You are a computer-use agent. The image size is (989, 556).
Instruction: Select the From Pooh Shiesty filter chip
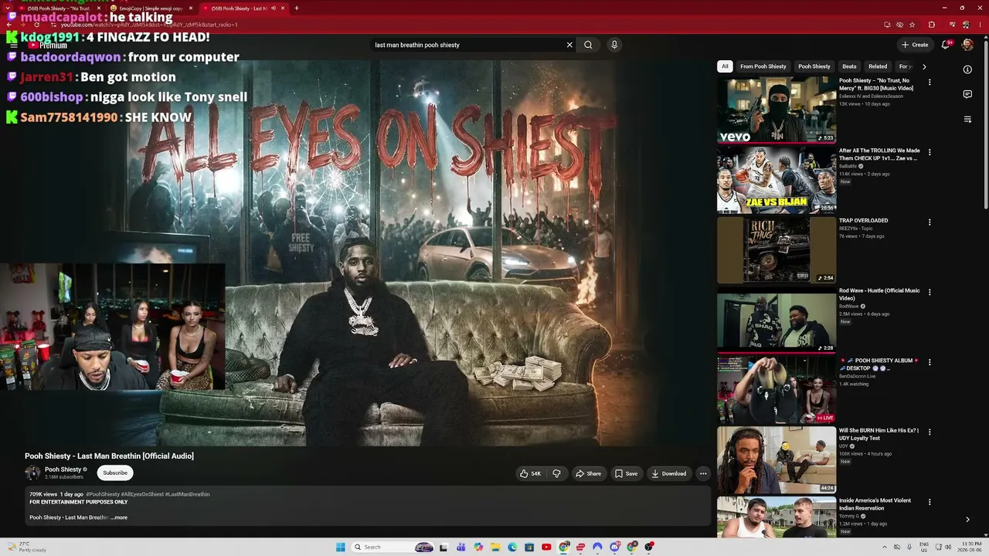[763, 66]
